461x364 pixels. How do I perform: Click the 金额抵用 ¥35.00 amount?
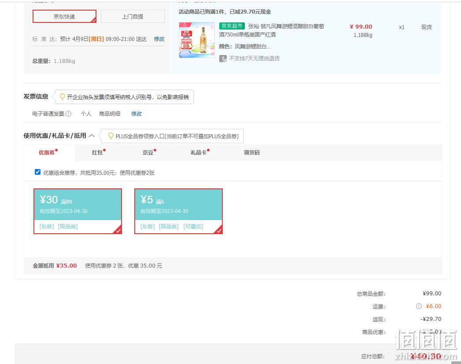pyautogui.click(x=66, y=266)
